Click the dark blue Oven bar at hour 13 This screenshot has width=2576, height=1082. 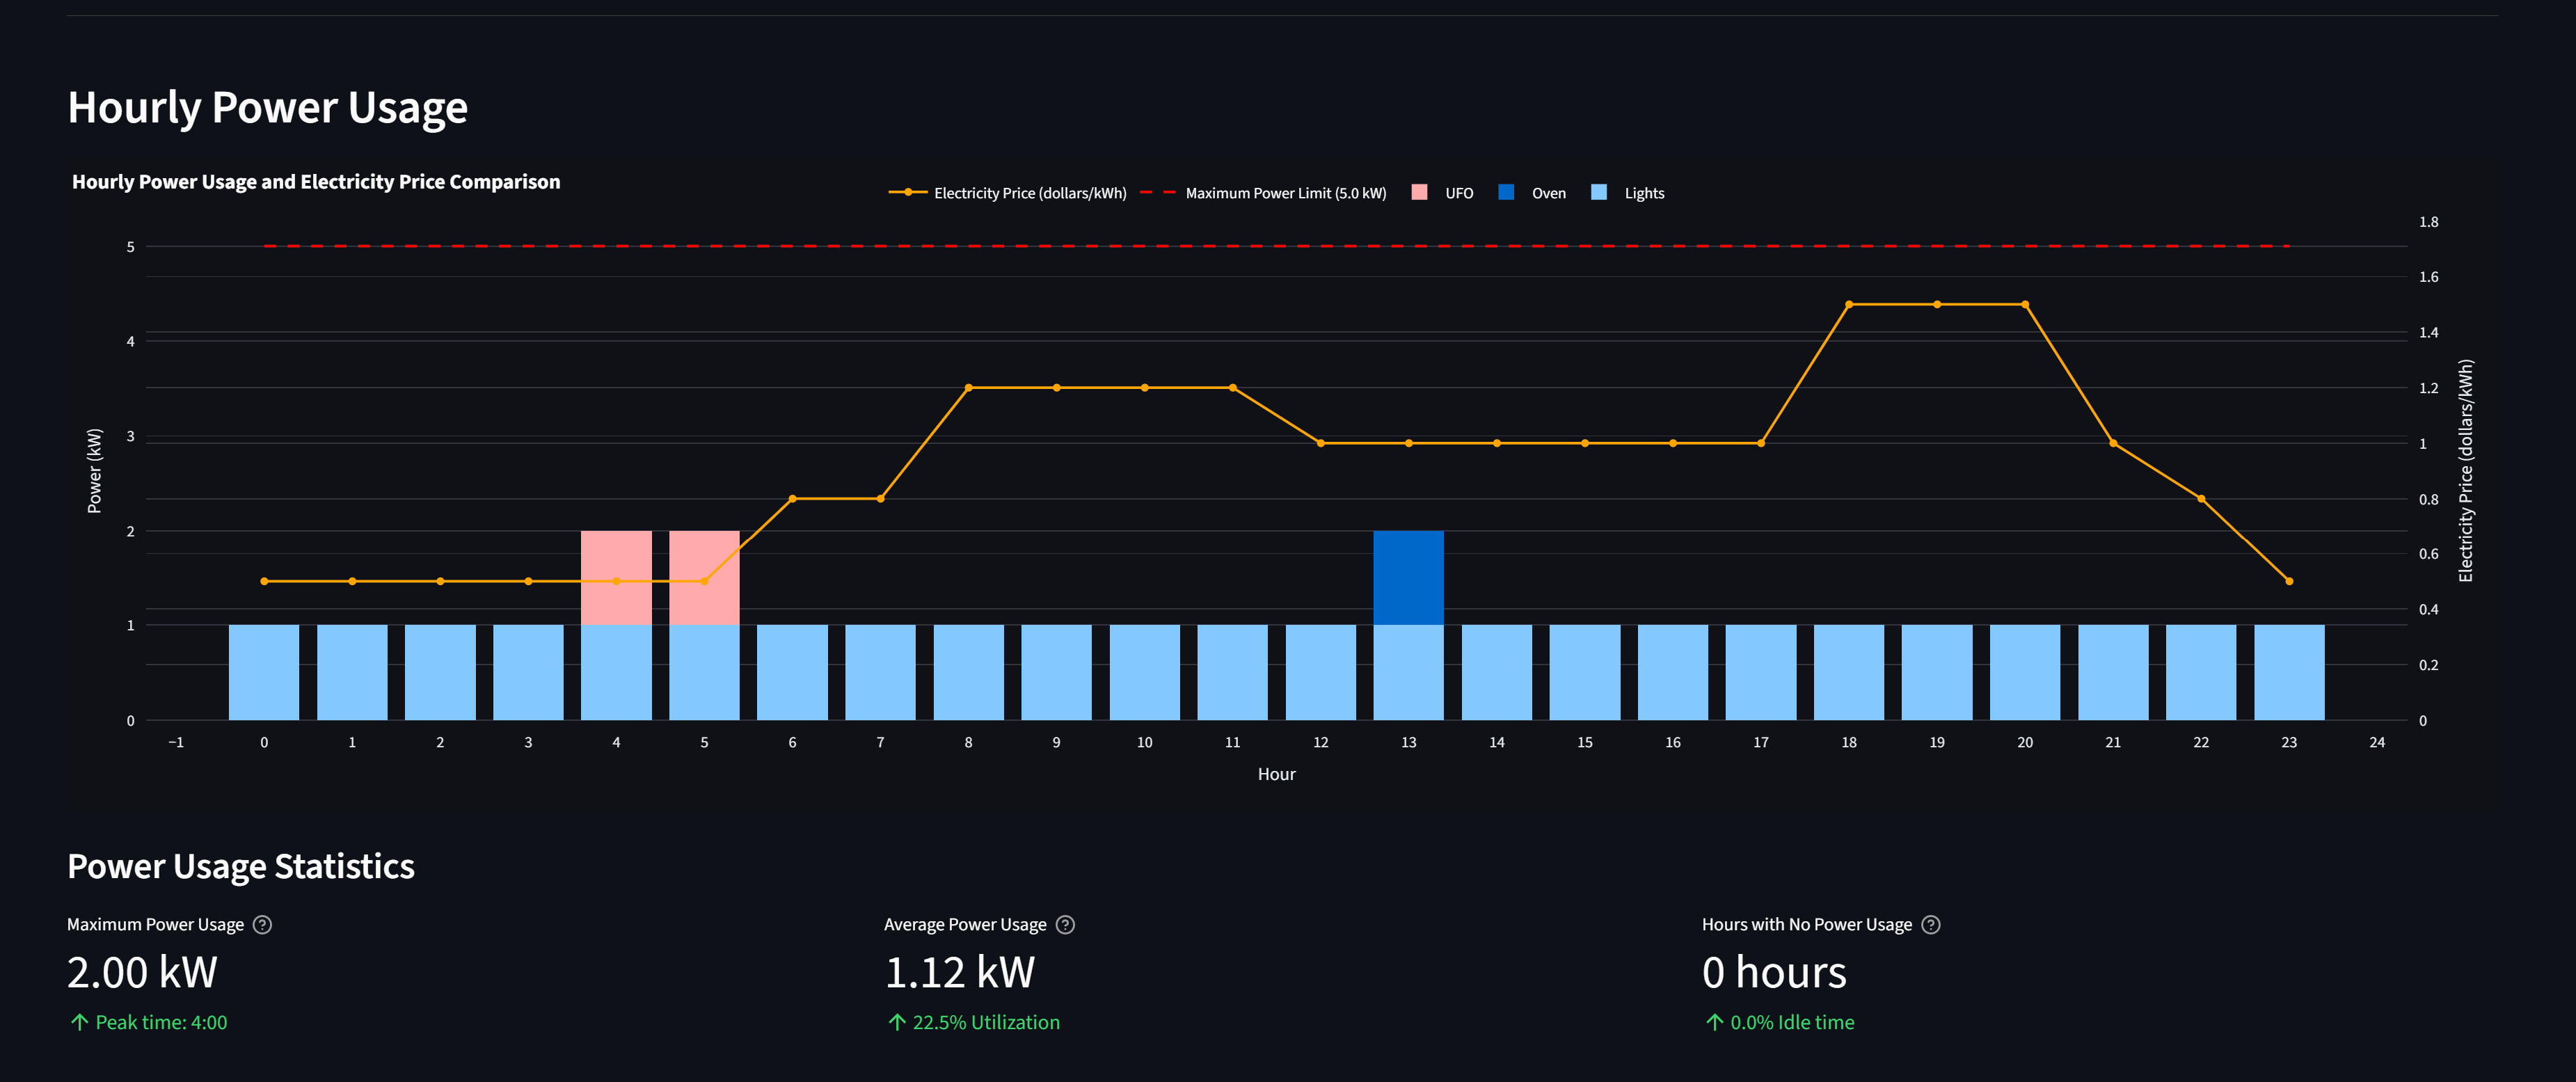pos(1408,578)
